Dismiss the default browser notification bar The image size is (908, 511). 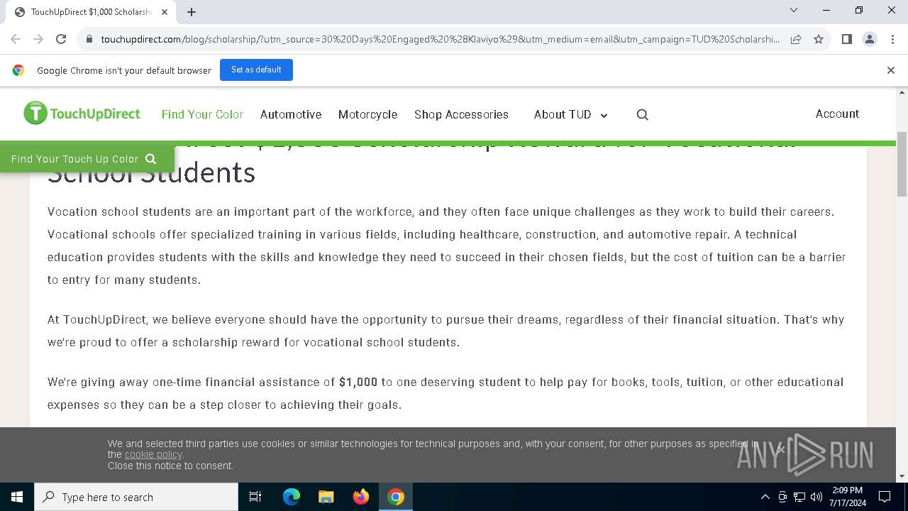pos(891,70)
